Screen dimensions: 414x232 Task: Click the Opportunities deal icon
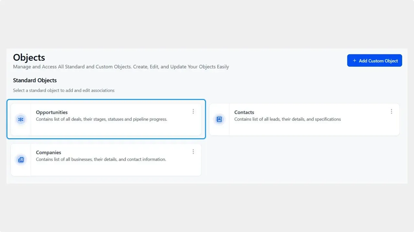(21, 119)
